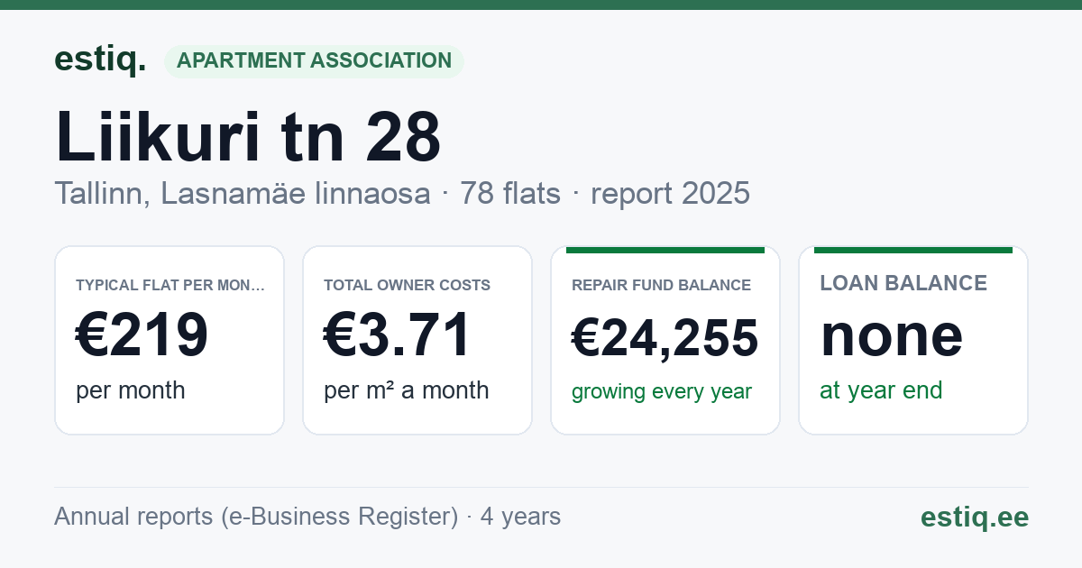Select the APARTMENT ASSOCIATION badge

tap(314, 61)
